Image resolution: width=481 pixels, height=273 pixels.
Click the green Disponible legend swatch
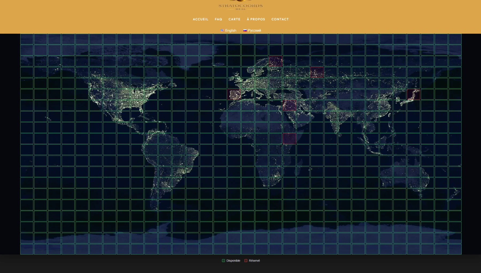tap(223, 260)
